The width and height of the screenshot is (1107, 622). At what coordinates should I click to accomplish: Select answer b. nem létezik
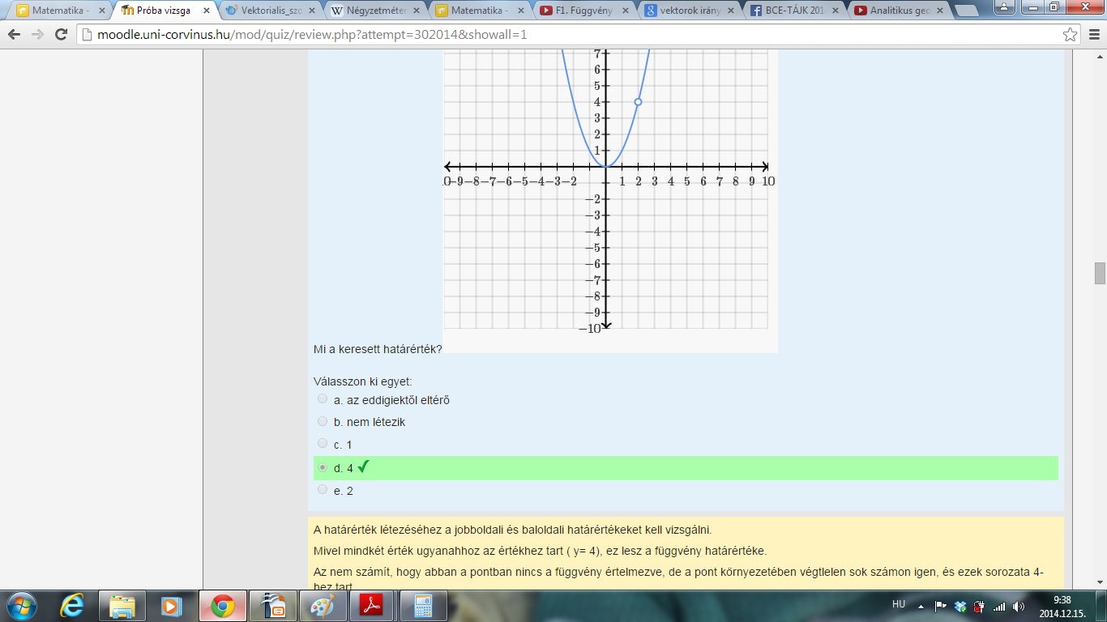click(x=323, y=422)
